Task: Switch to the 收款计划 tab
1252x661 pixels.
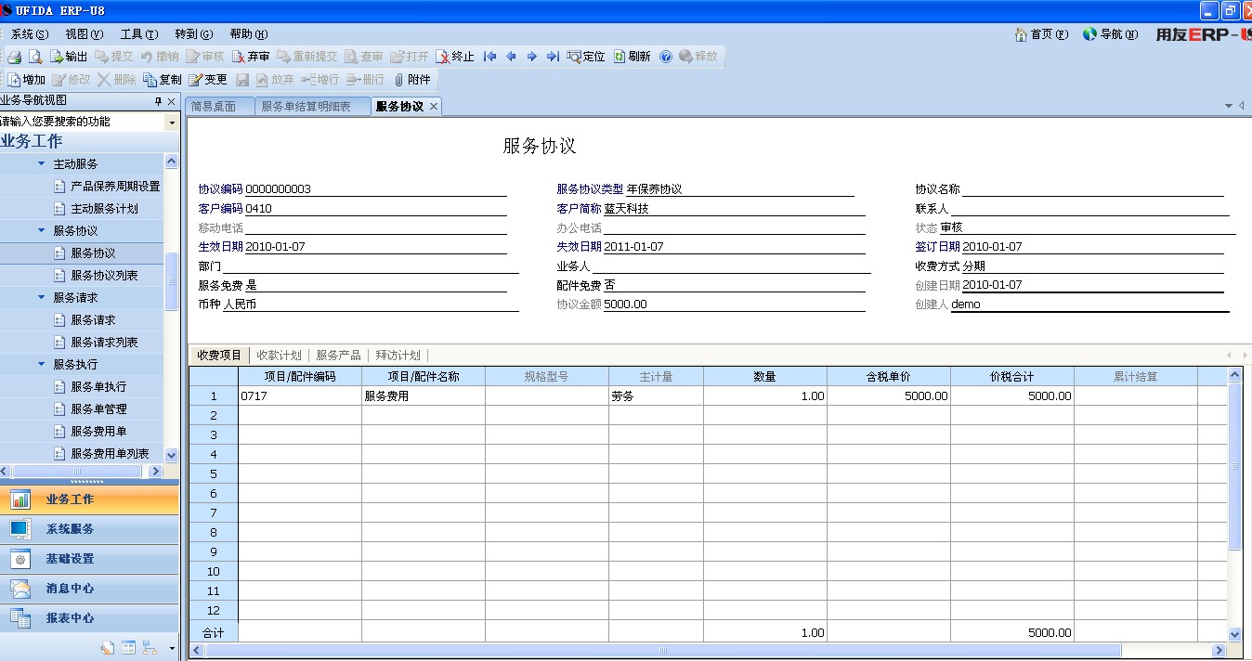Action: pos(279,356)
